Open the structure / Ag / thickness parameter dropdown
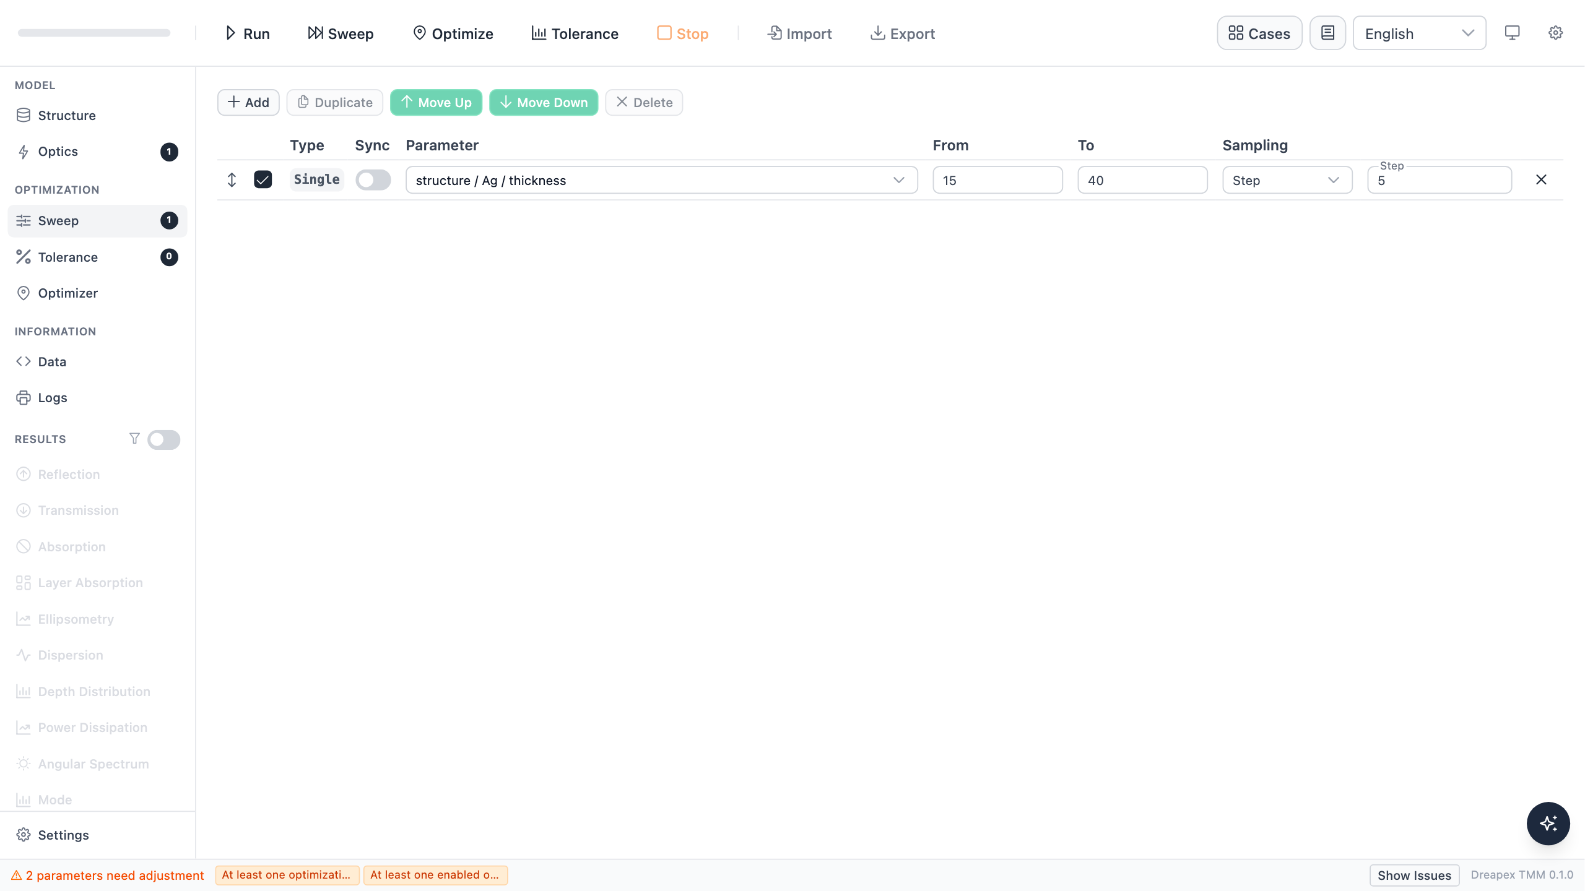This screenshot has width=1585, height=891. pyautogui.click(x=661, y=180)
